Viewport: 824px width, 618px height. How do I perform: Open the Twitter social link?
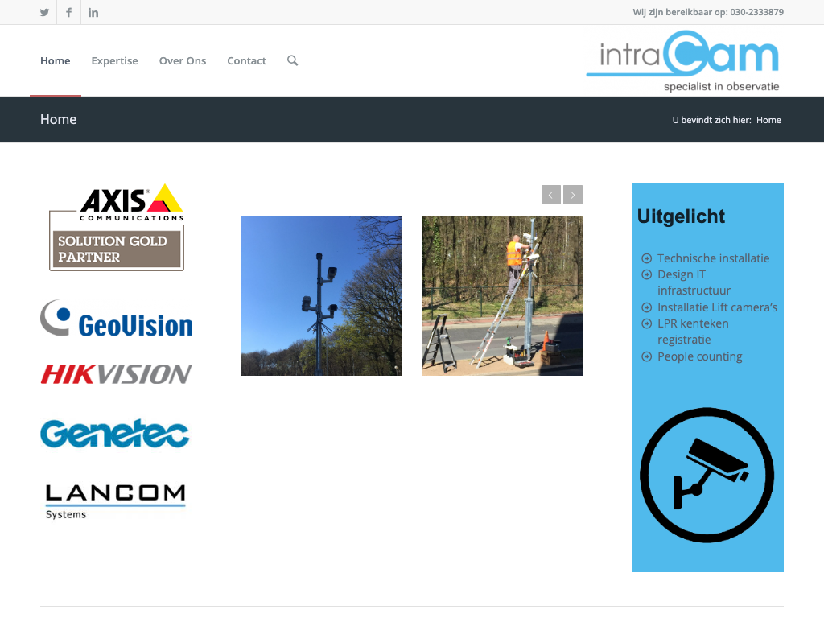click(x=45, y=12)
